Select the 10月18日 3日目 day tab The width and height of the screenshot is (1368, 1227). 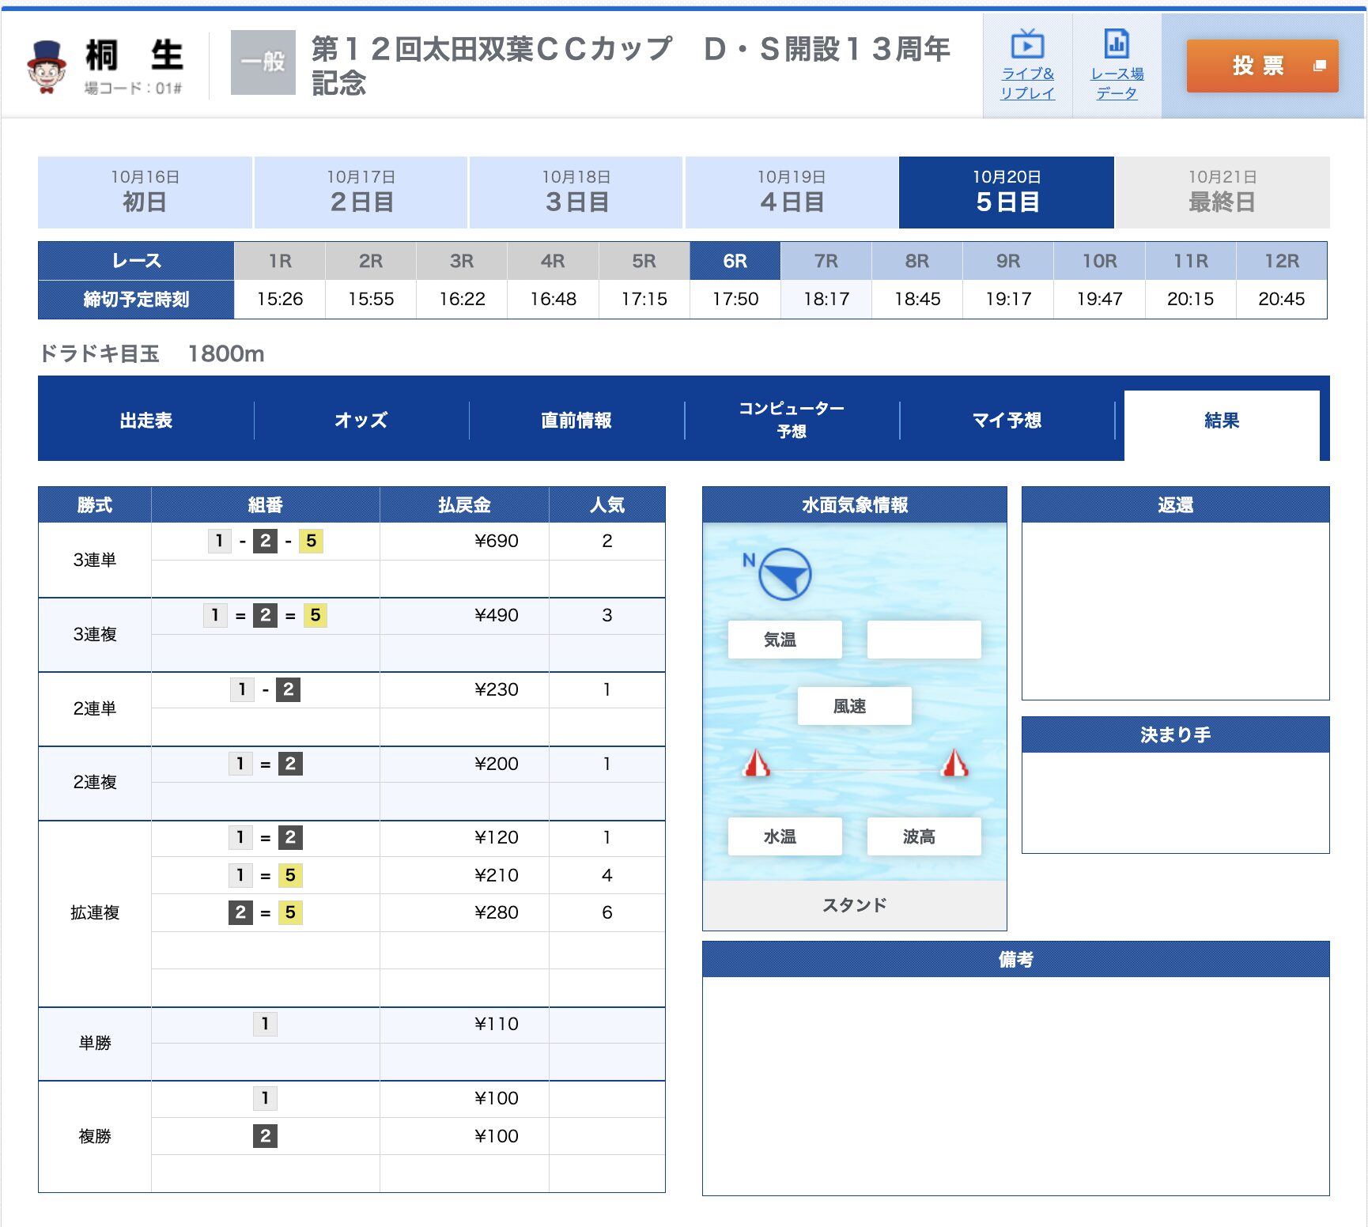click(x=576, y=192)
